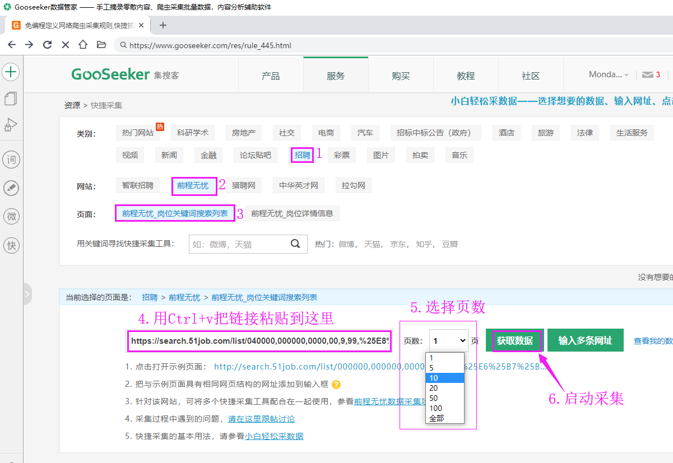
Task: Select the 招聘 category
Action: pyautogui.click(x=303, y=155)
